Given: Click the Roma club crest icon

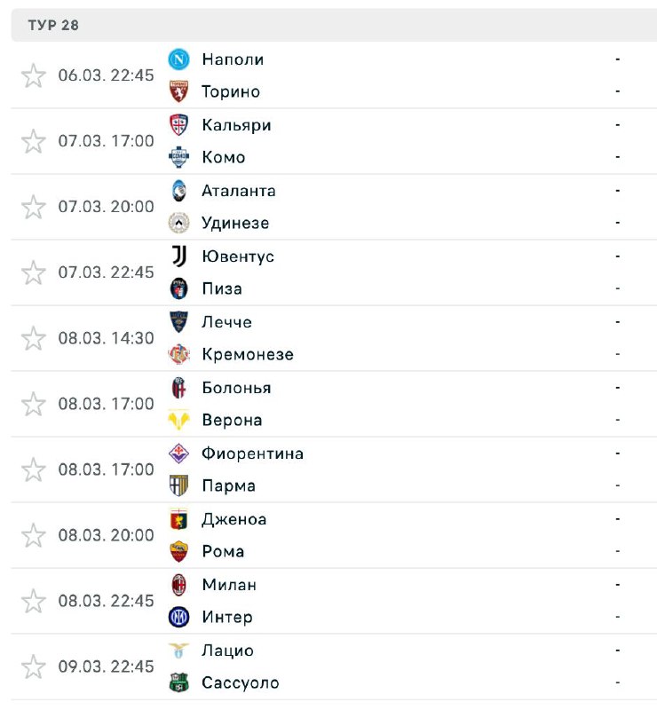Looking at the screenshot, I should (x=179, y=551).
